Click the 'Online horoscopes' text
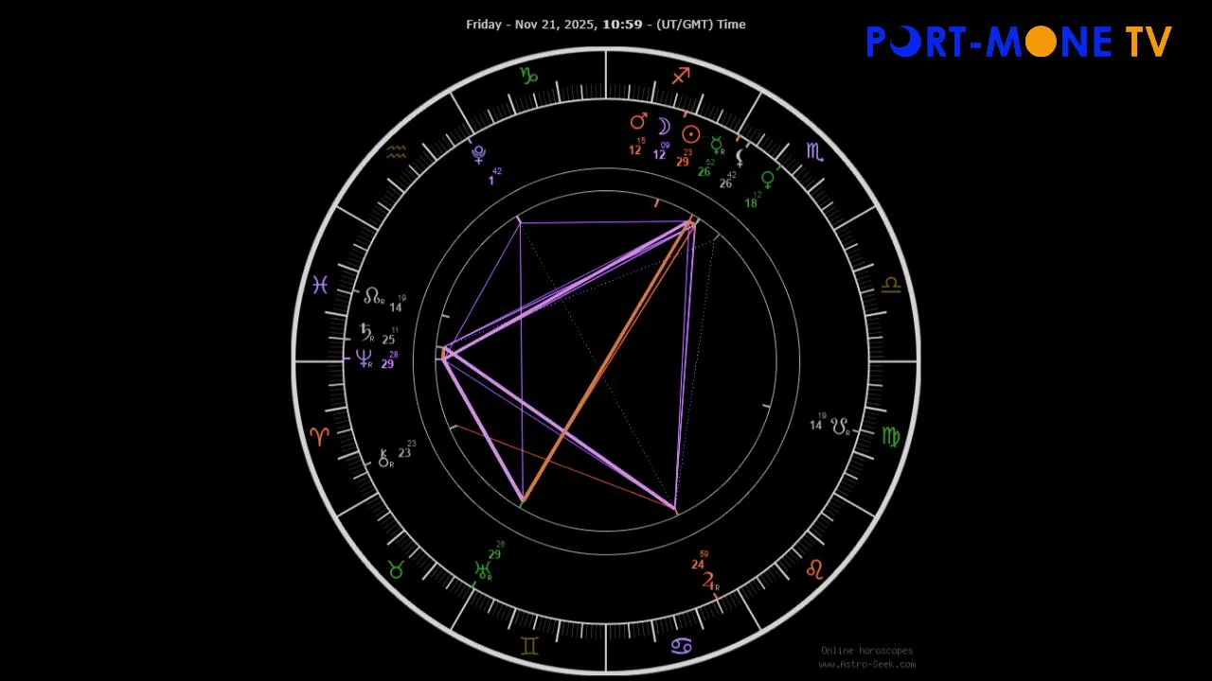This screenshot has width=1212, height=681. pos(866,651)
